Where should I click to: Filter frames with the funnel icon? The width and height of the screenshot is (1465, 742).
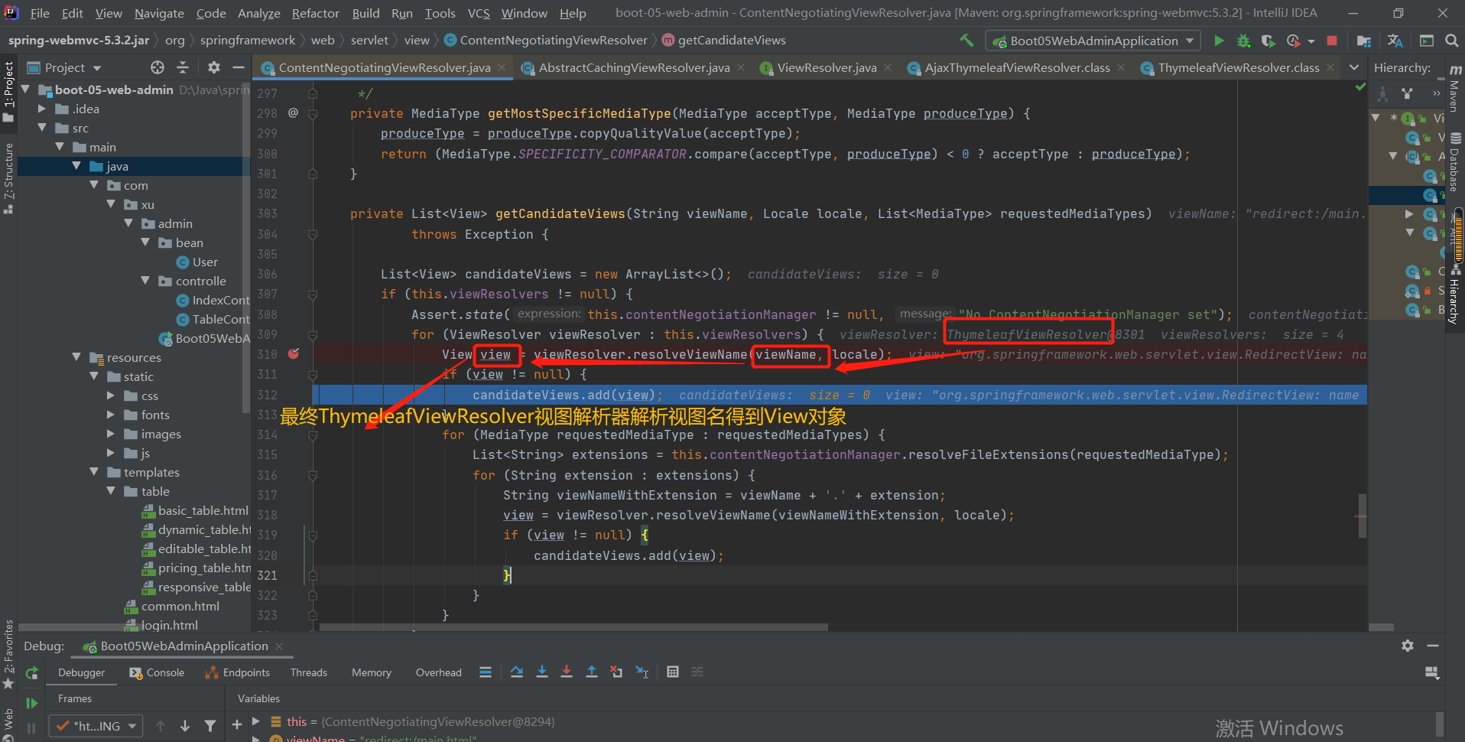coord(210,726)
